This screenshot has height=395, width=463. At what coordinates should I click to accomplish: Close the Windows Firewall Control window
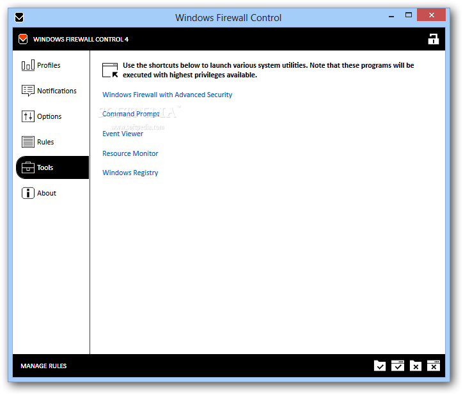point(432,15)
